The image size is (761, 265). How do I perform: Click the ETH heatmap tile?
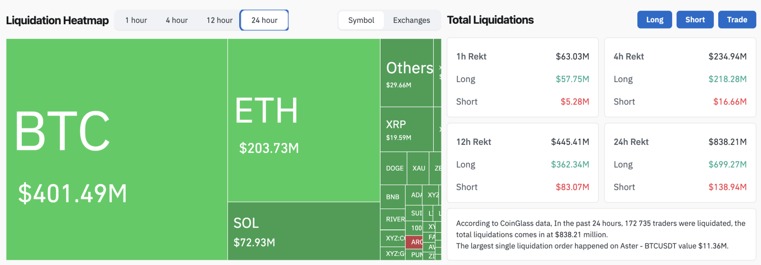click(x=303, y=120)
